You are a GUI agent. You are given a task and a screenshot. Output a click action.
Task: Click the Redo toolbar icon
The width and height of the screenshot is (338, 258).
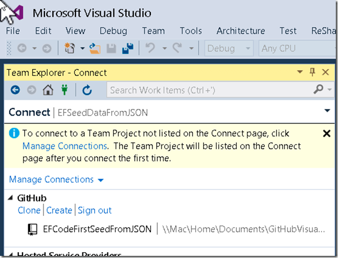pos(177,47)
